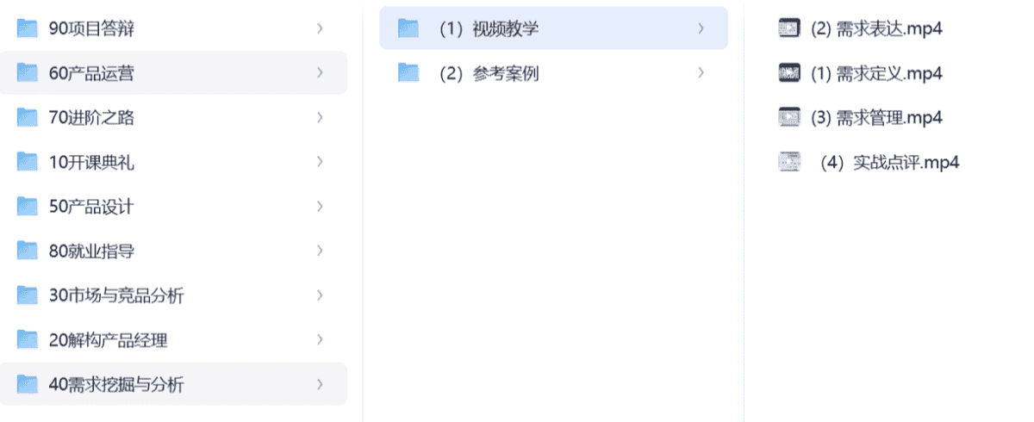Expand the 60产品运营 folder chevron
The height and width of the screenshot is (422, 1034).
[x=320, y=73]
